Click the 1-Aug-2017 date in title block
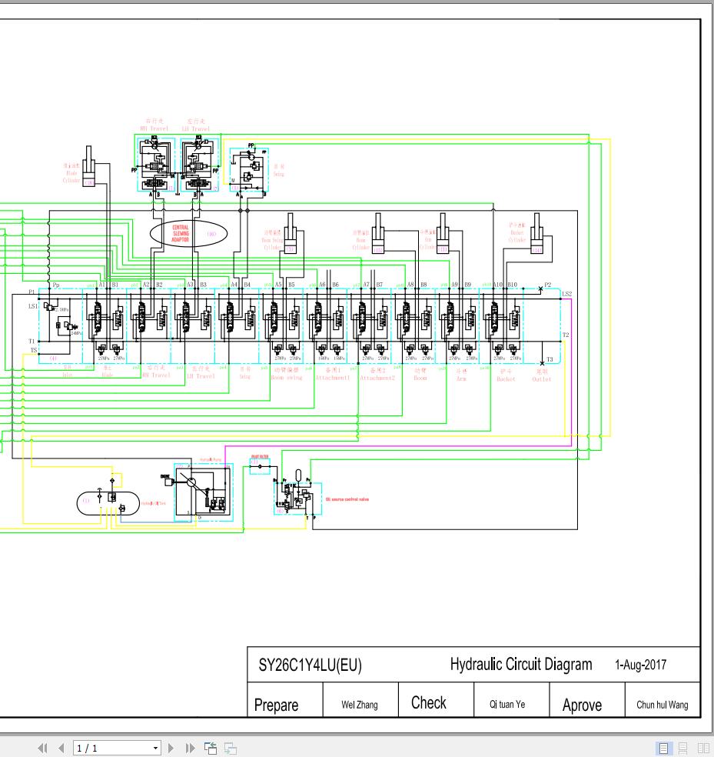714x757 pixels. 641,665
